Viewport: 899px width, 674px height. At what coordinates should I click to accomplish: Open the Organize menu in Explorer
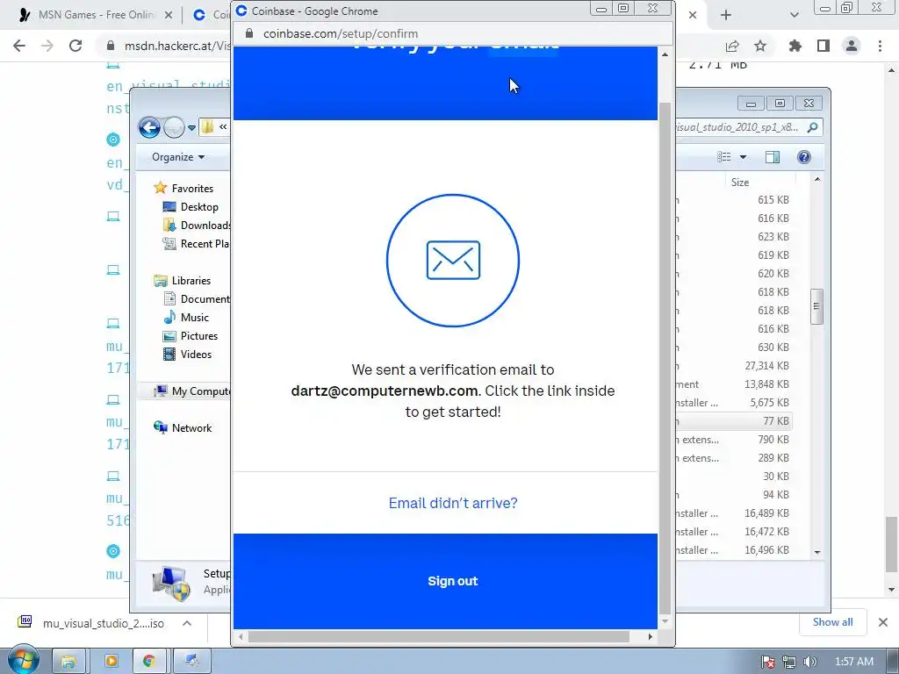(x=177, y=157)
